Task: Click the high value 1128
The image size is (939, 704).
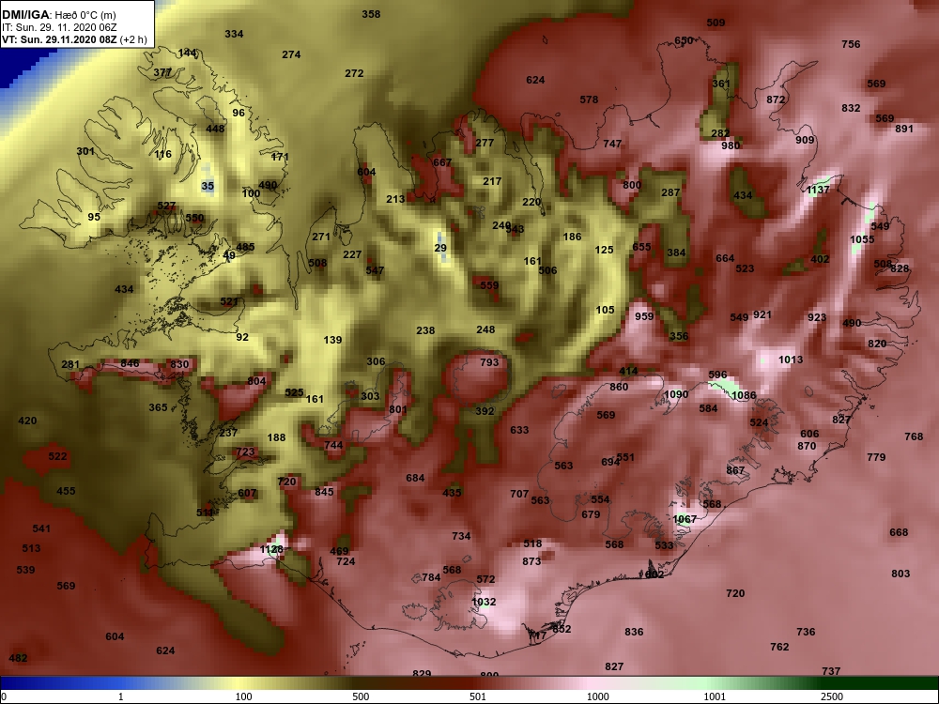Action: click(271, 549)
